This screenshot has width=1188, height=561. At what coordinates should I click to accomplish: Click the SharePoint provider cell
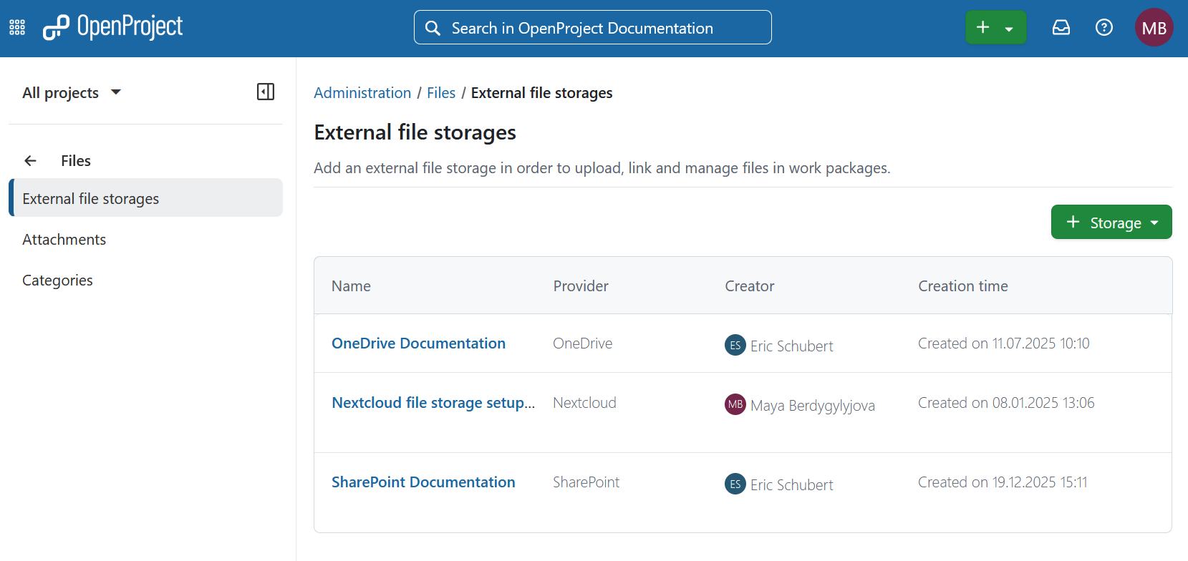pos(586,482)
